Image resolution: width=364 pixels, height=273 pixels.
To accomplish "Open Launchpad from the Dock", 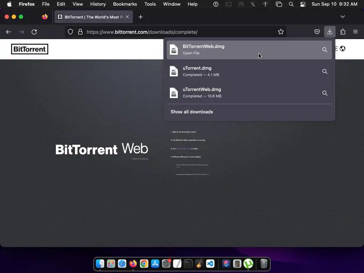I will 111,264.
